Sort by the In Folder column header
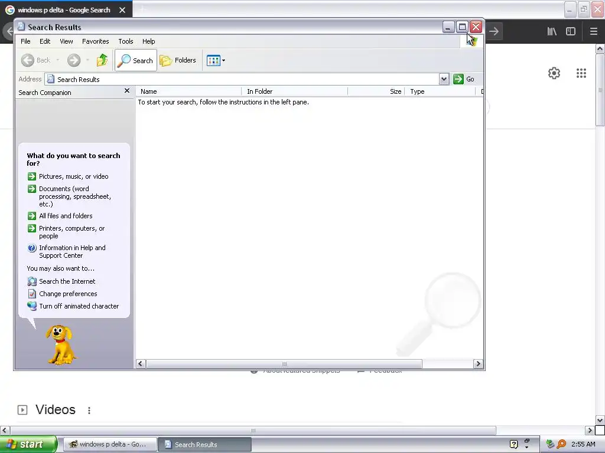The width and height of the screenshot is (605, 453). tap(294, 91)
